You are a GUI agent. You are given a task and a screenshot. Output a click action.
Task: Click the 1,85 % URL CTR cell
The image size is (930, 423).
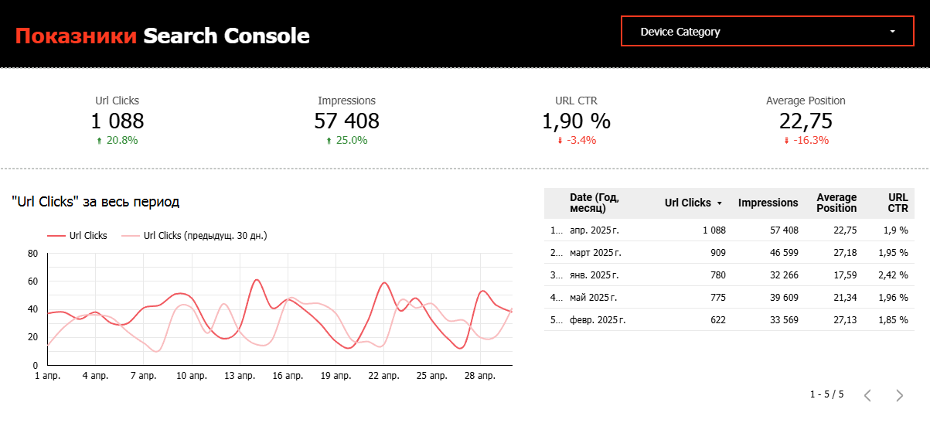893,320
